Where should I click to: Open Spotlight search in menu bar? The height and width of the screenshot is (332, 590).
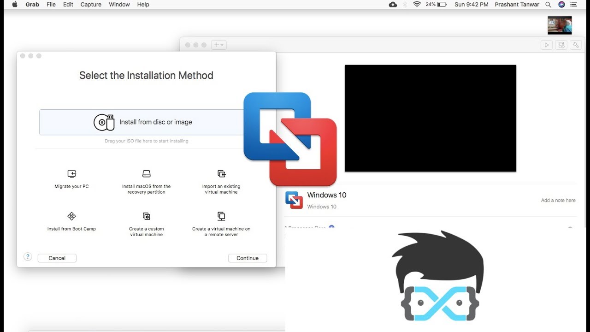pyautogui.click(x=549, y=4)
